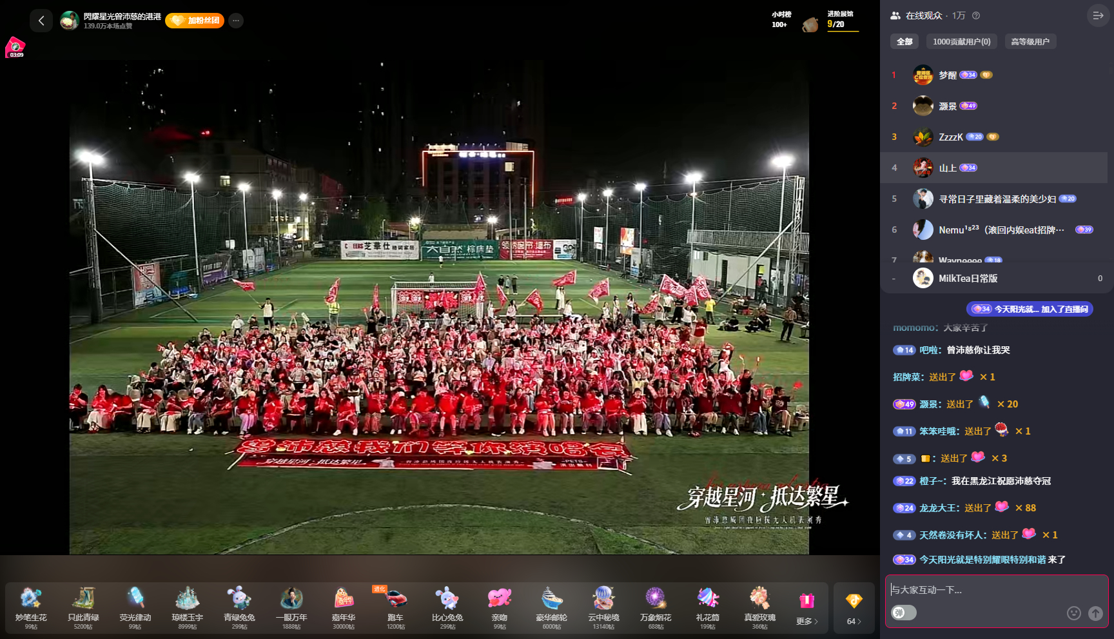Open the emoji picker in chat

[1073, 613]
